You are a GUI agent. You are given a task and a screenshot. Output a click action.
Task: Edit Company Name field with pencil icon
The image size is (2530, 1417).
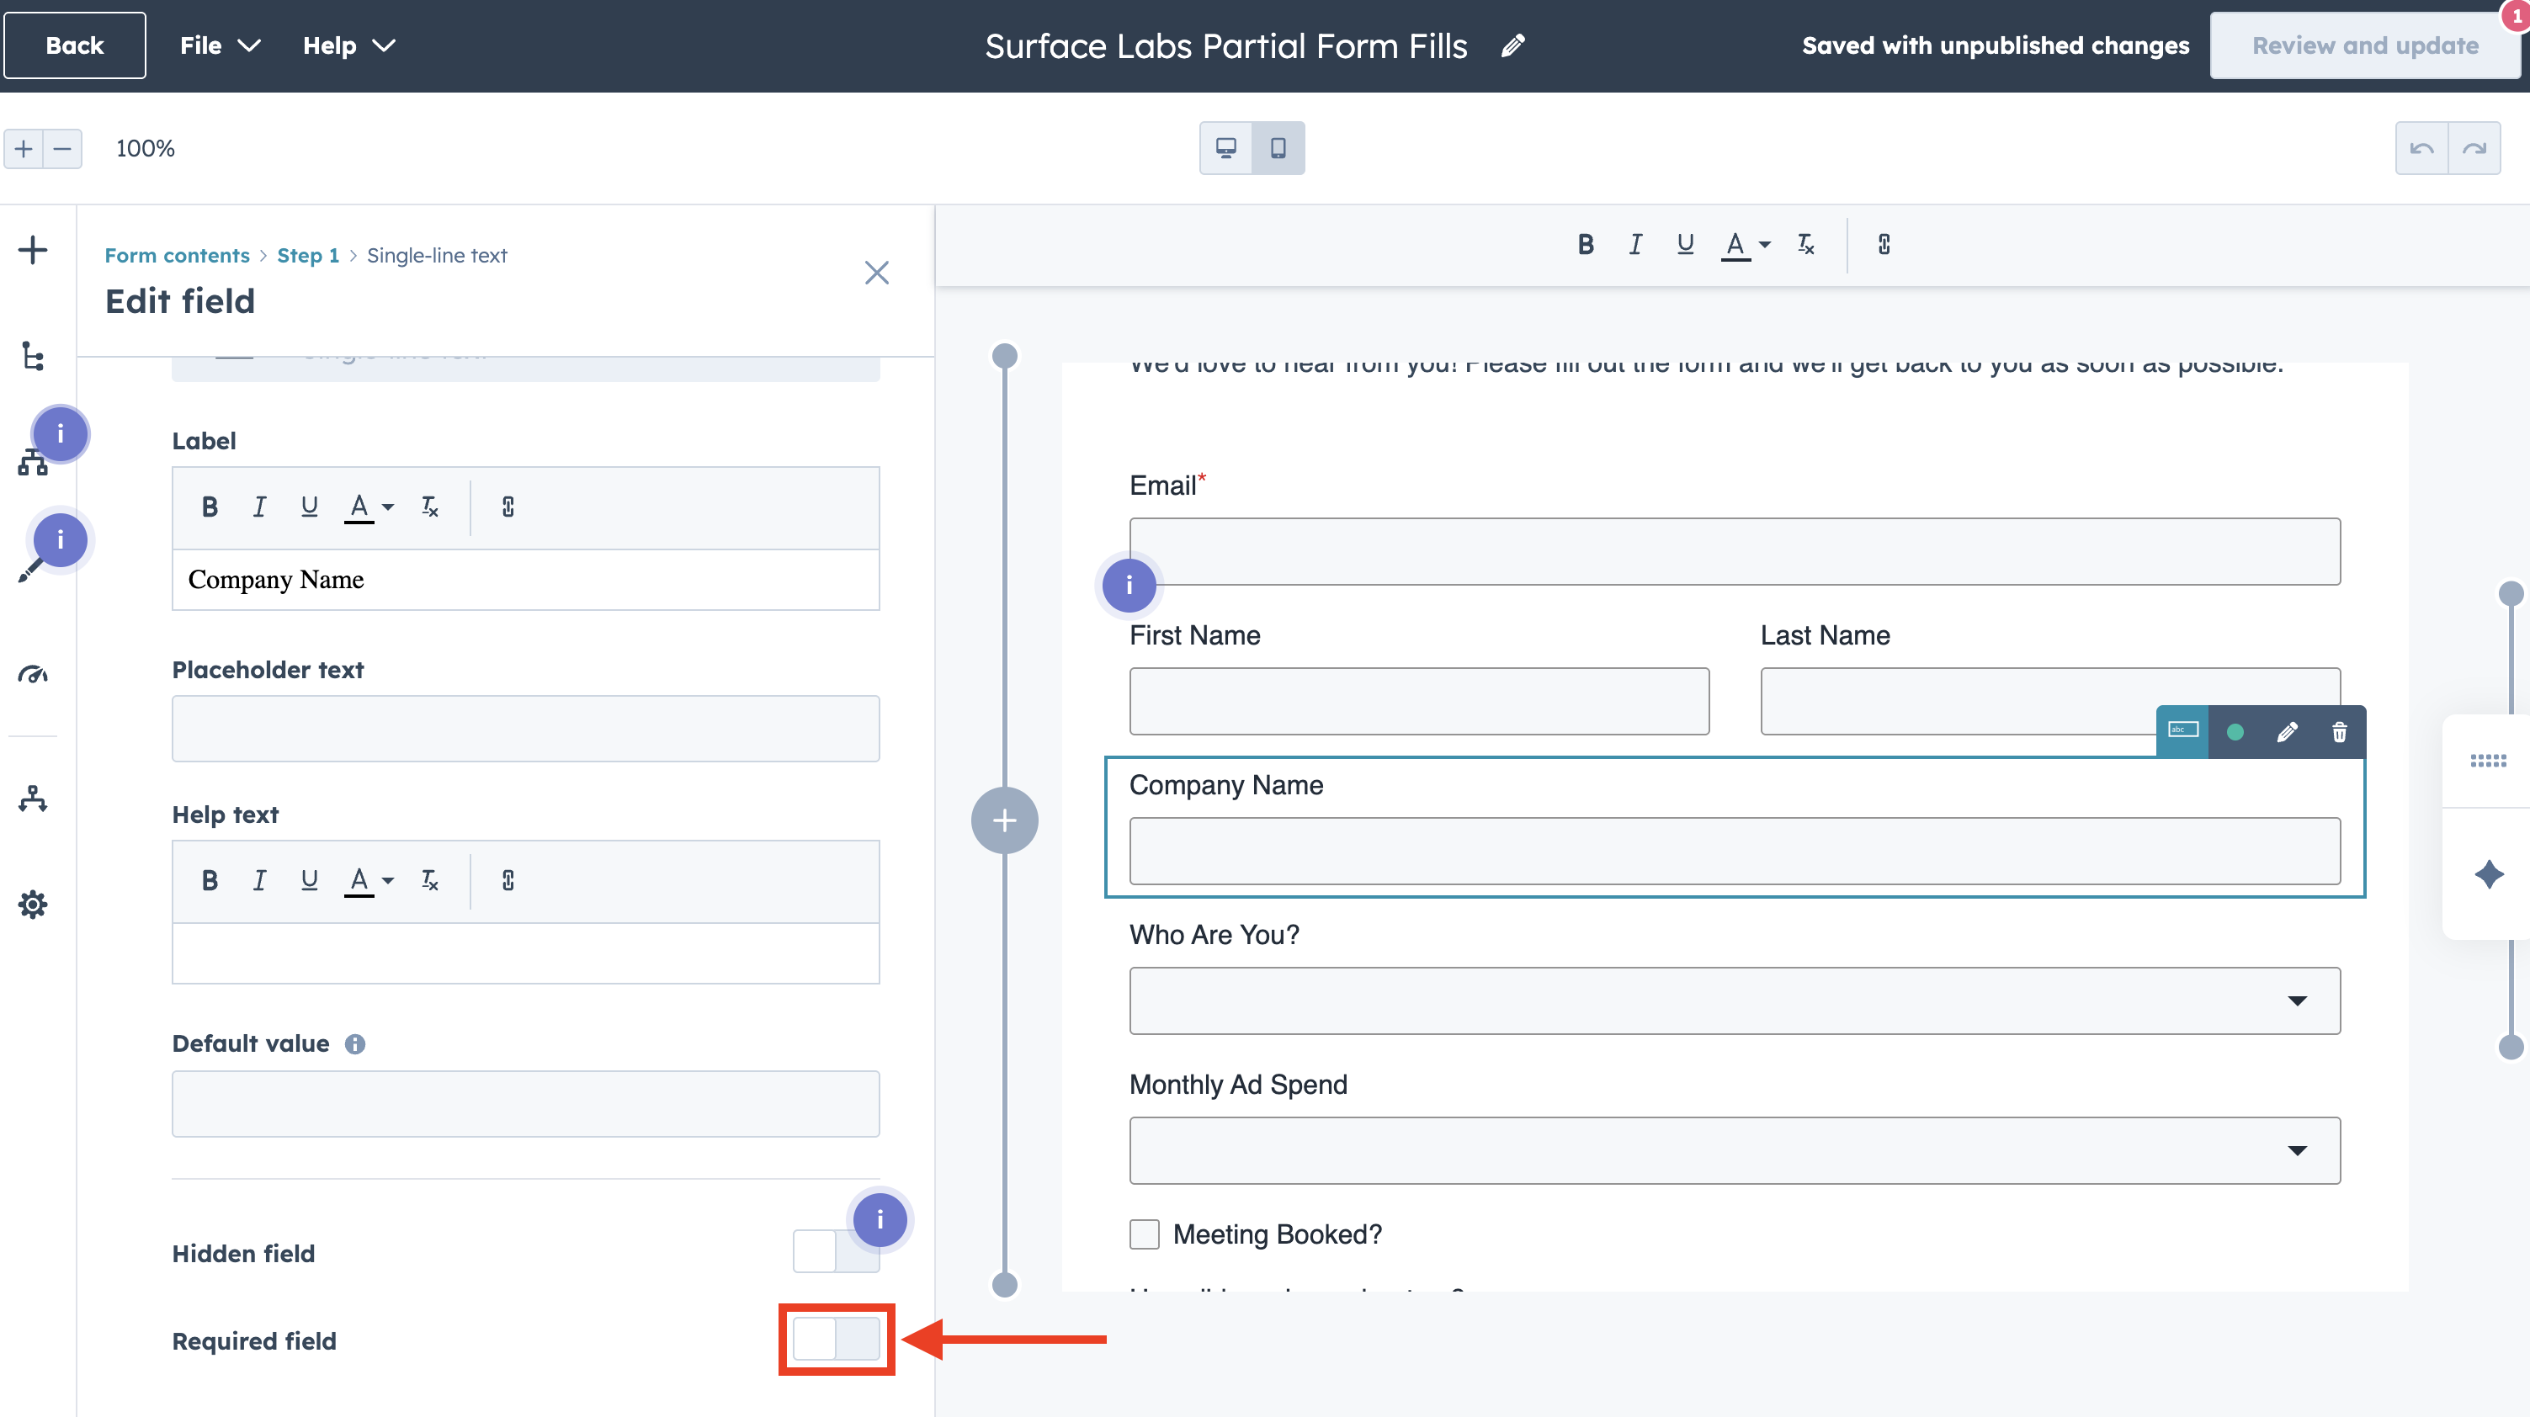(2288, 731)
